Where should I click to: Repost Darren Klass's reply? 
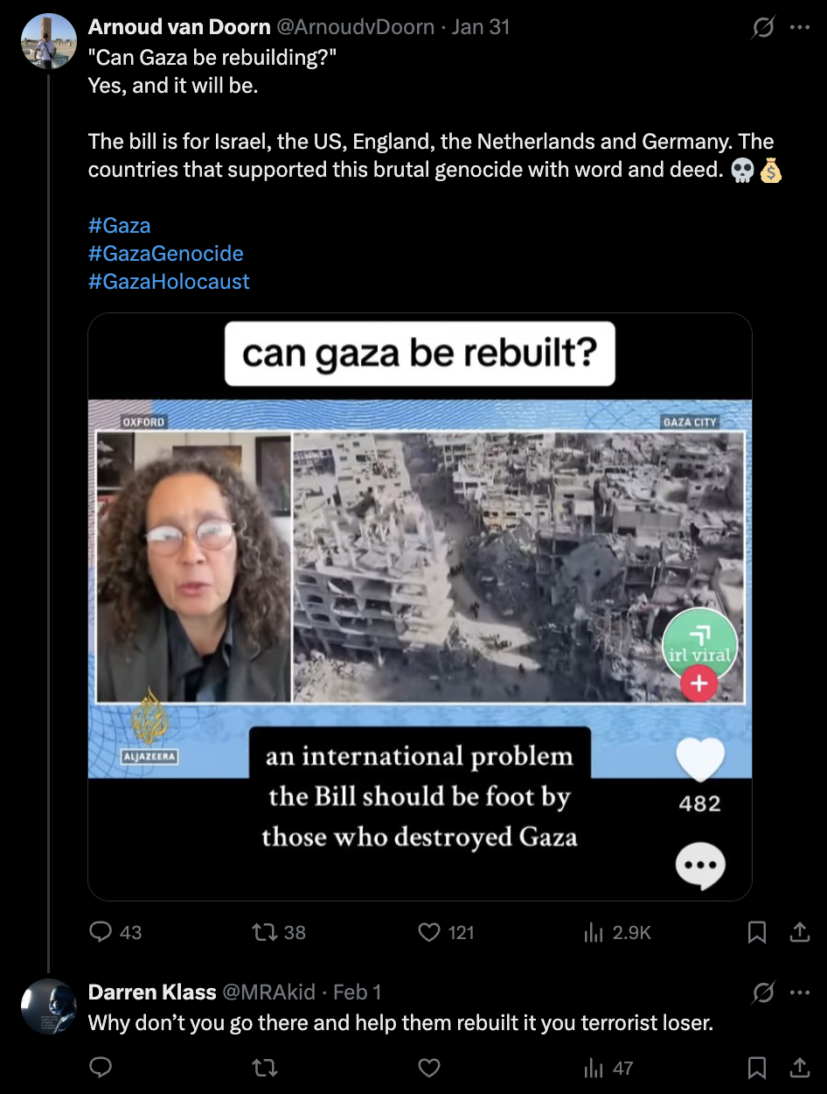(x=262, y=1068)
